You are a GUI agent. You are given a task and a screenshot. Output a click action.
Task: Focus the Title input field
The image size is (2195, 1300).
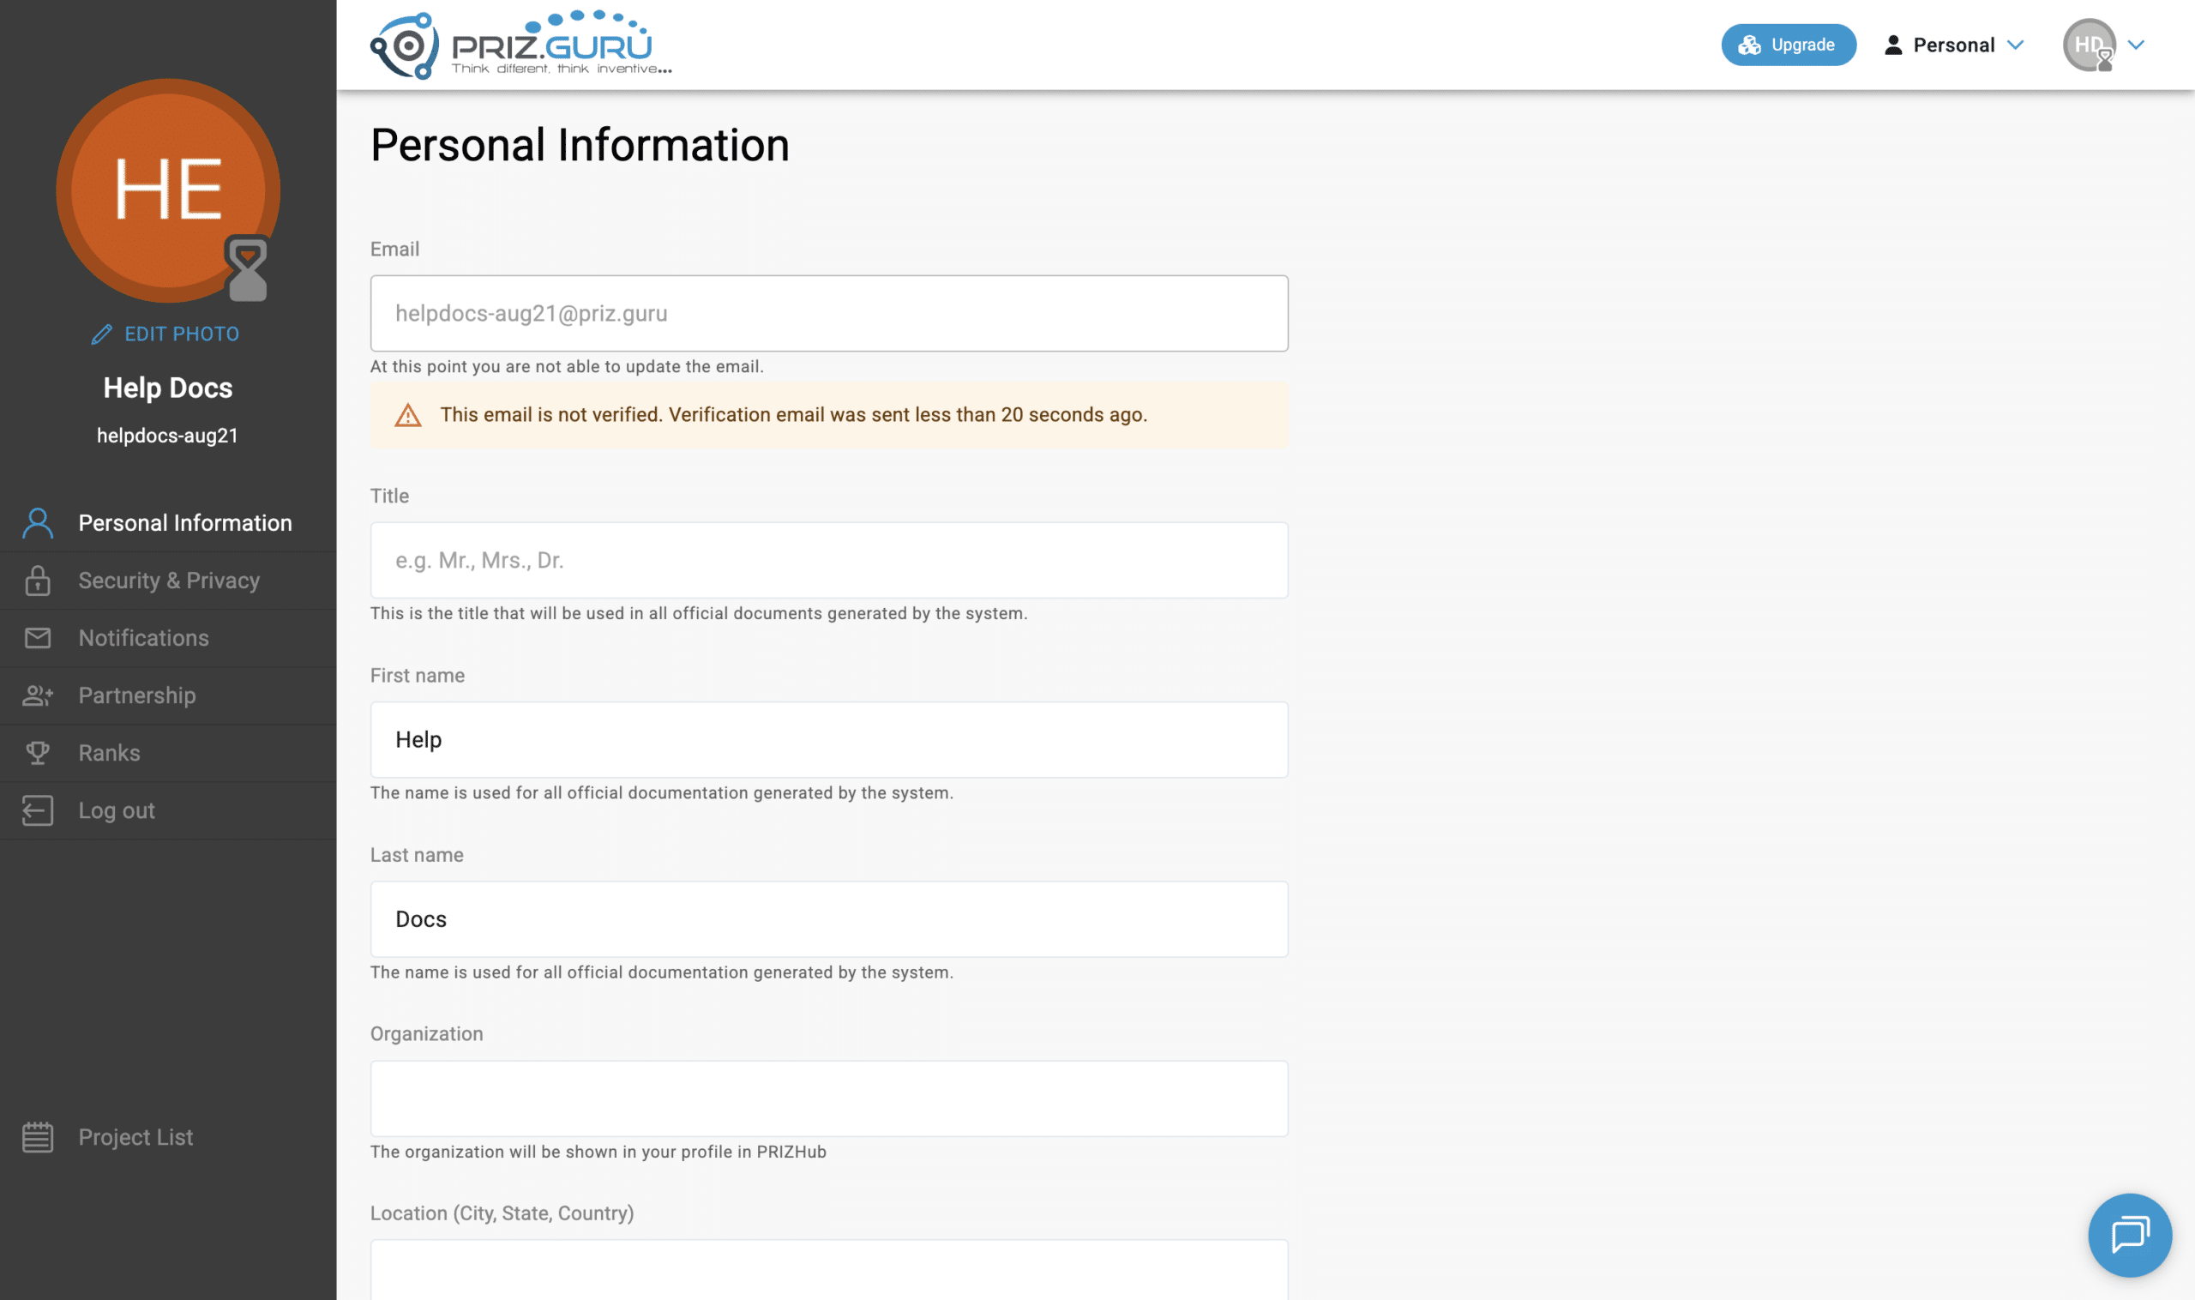[828, 561]
